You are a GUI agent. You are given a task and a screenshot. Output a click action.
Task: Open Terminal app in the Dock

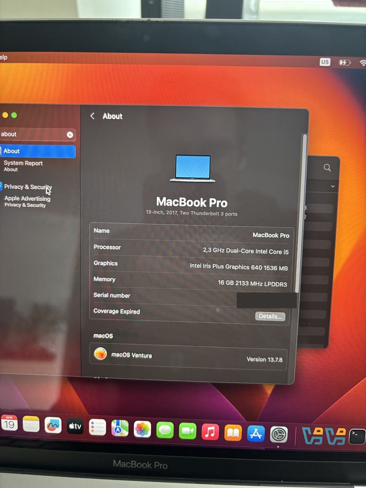point(357,437)
